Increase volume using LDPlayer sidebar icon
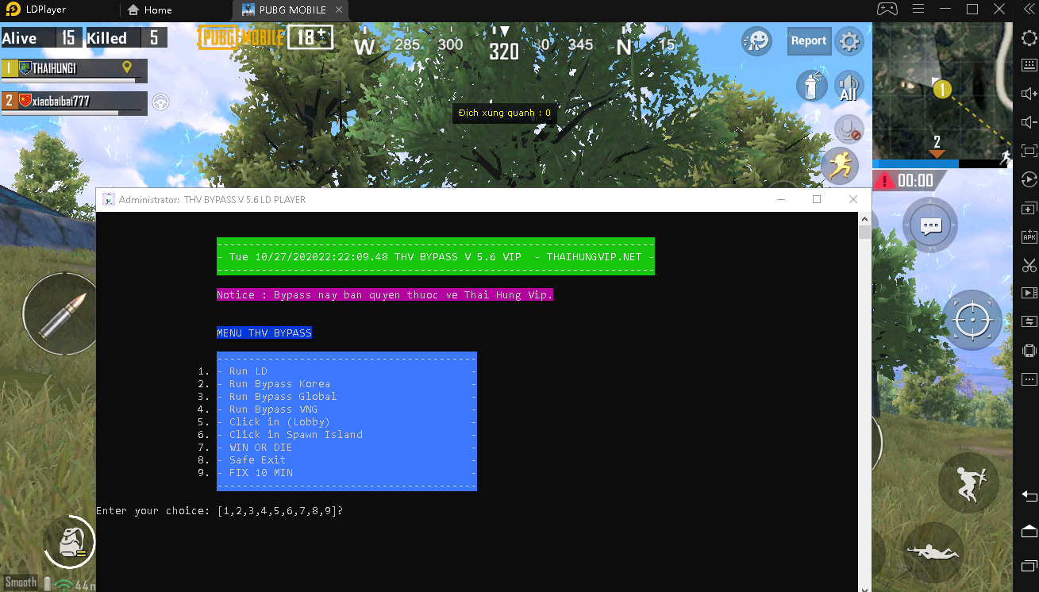 (1029, 94)
